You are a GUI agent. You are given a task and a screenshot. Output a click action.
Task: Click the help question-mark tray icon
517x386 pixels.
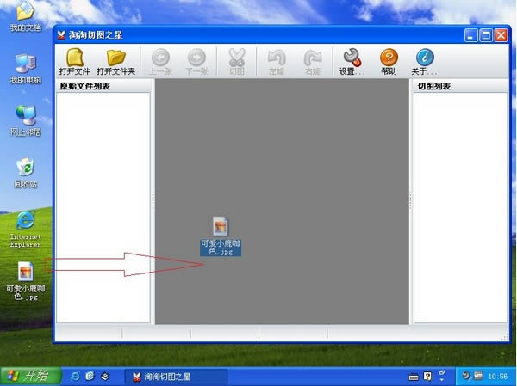click(x=427, y=377)
